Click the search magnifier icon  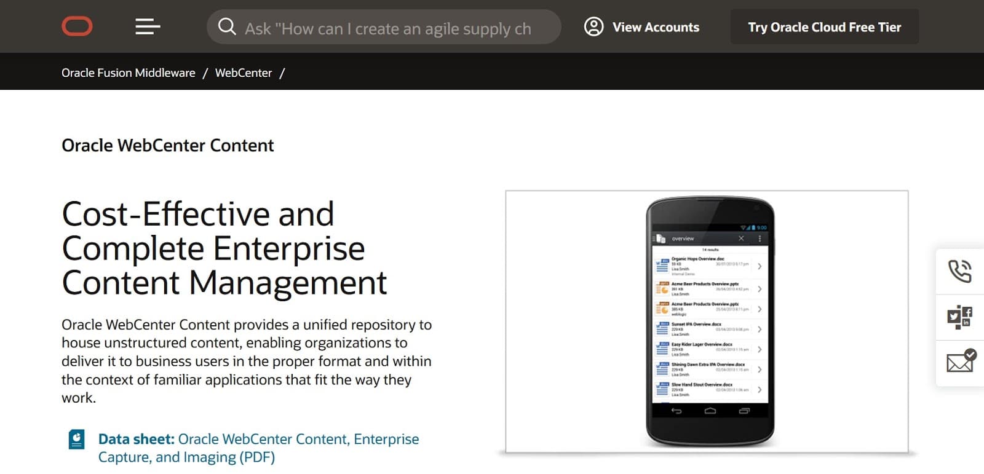point(227,26)
